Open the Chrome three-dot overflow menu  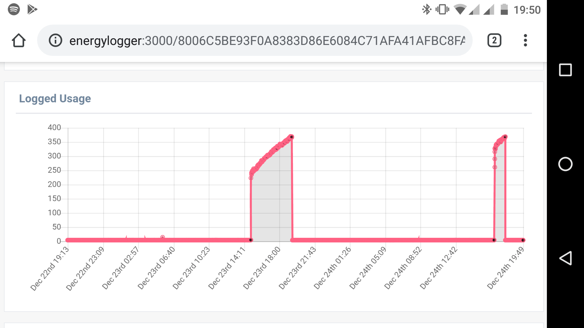pyautogui.click(x=525, y=40)
